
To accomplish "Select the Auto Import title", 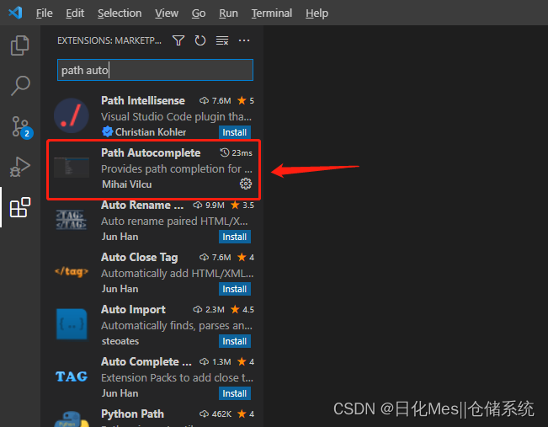I will coord(133,309).
